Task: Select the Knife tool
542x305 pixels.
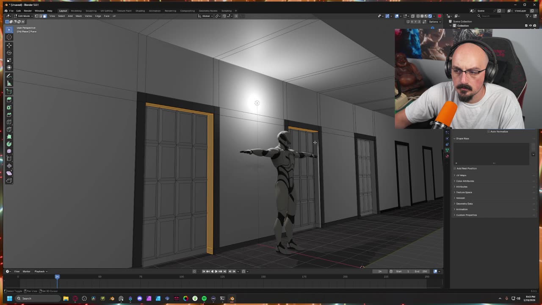Action: point(9,129)
